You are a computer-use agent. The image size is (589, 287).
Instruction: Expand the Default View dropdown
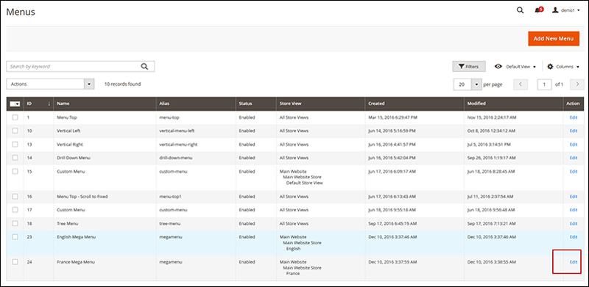[515, 66]
